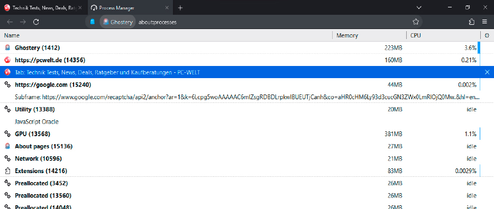Open a new tab with the plus button
The image size is (494, 209).
[180, 8]
